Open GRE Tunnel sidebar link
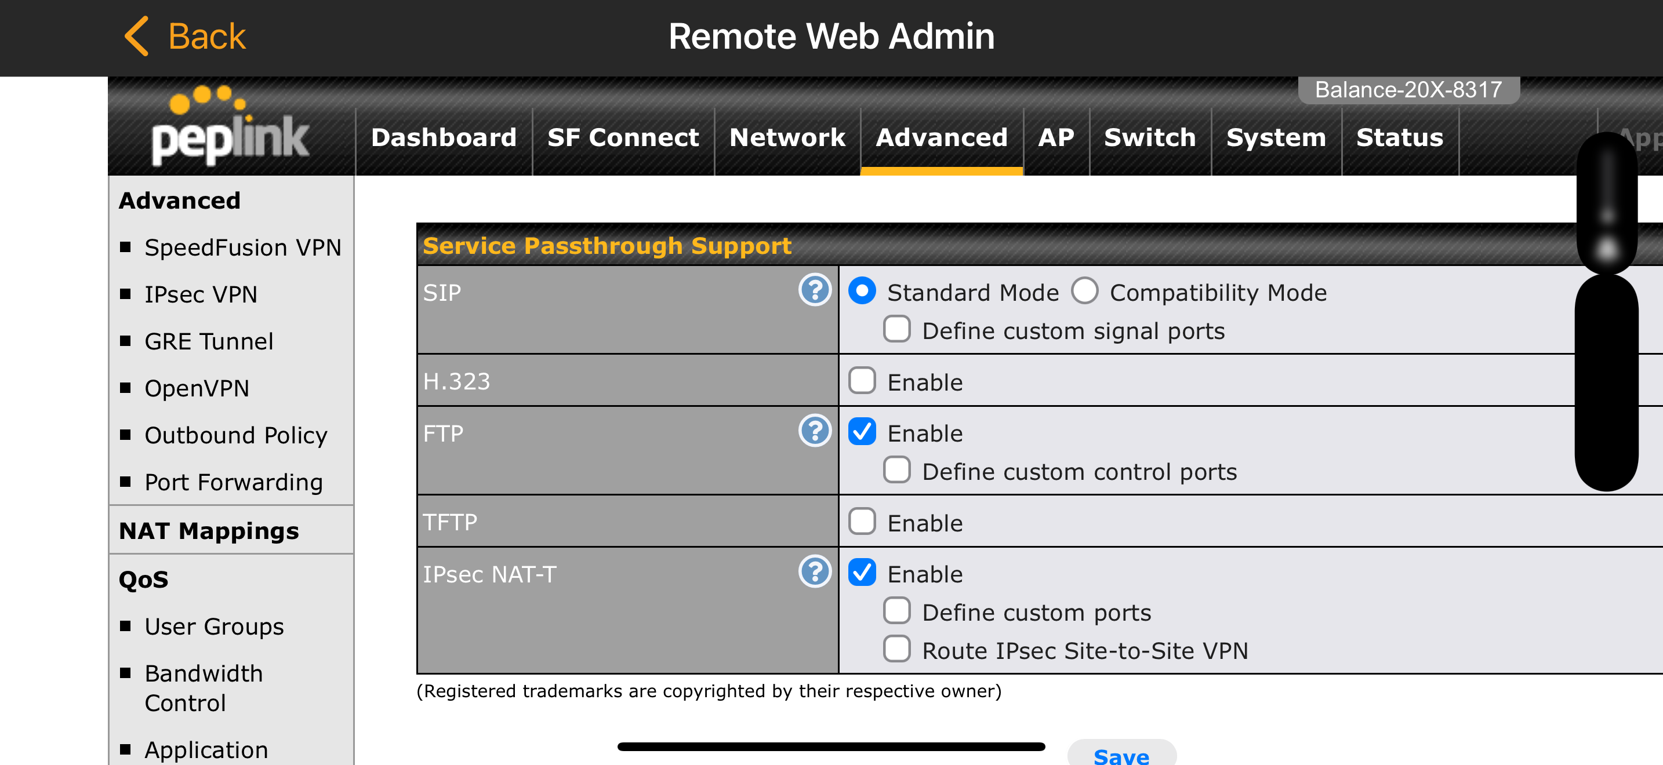 [209, 342]
